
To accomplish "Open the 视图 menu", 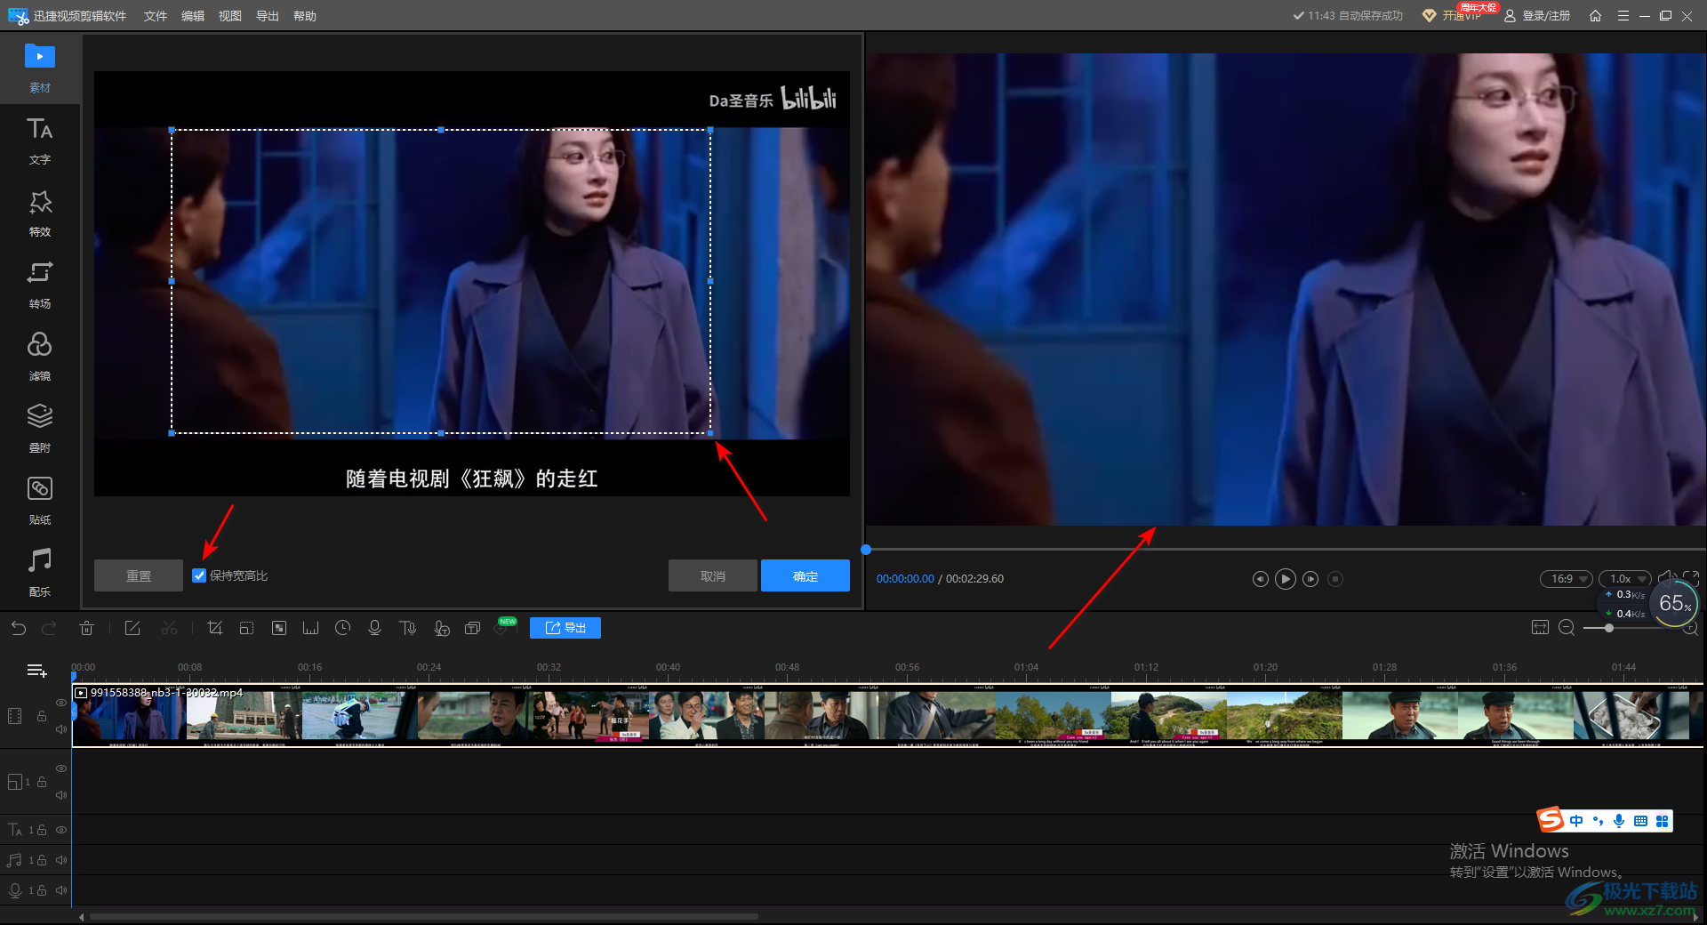I will [x=230, y=16].
